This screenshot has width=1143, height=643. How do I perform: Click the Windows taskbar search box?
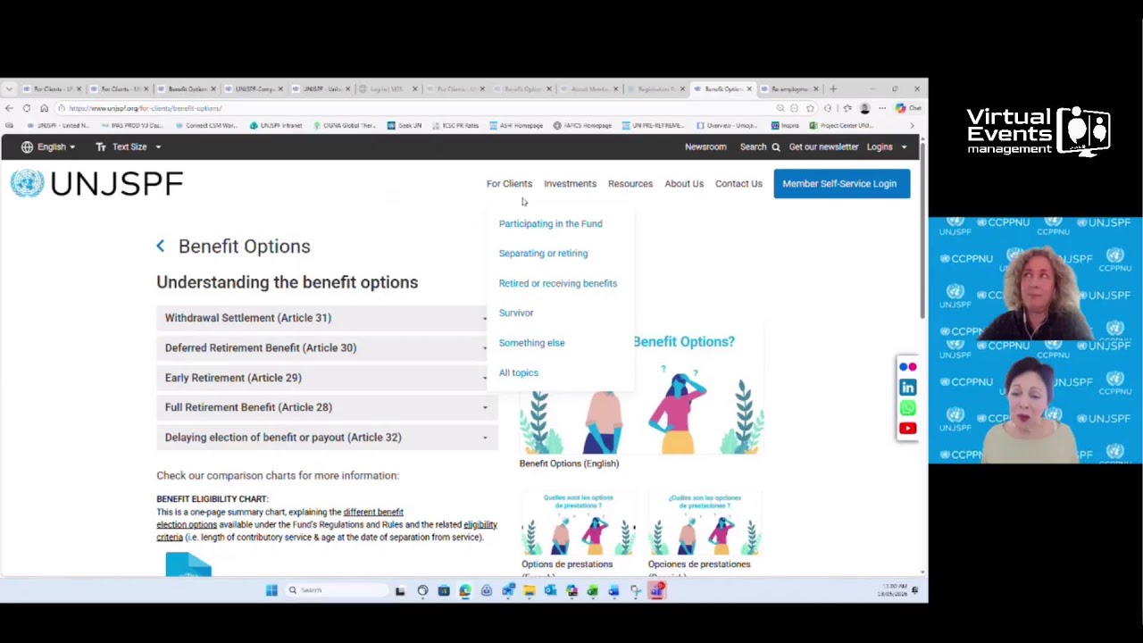(335, 590)
